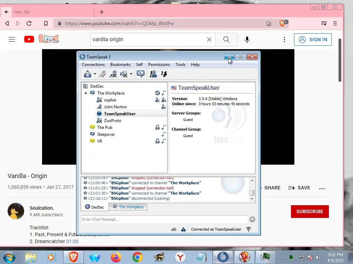
Task: Select the VR channel
Action: click(100, 141)
